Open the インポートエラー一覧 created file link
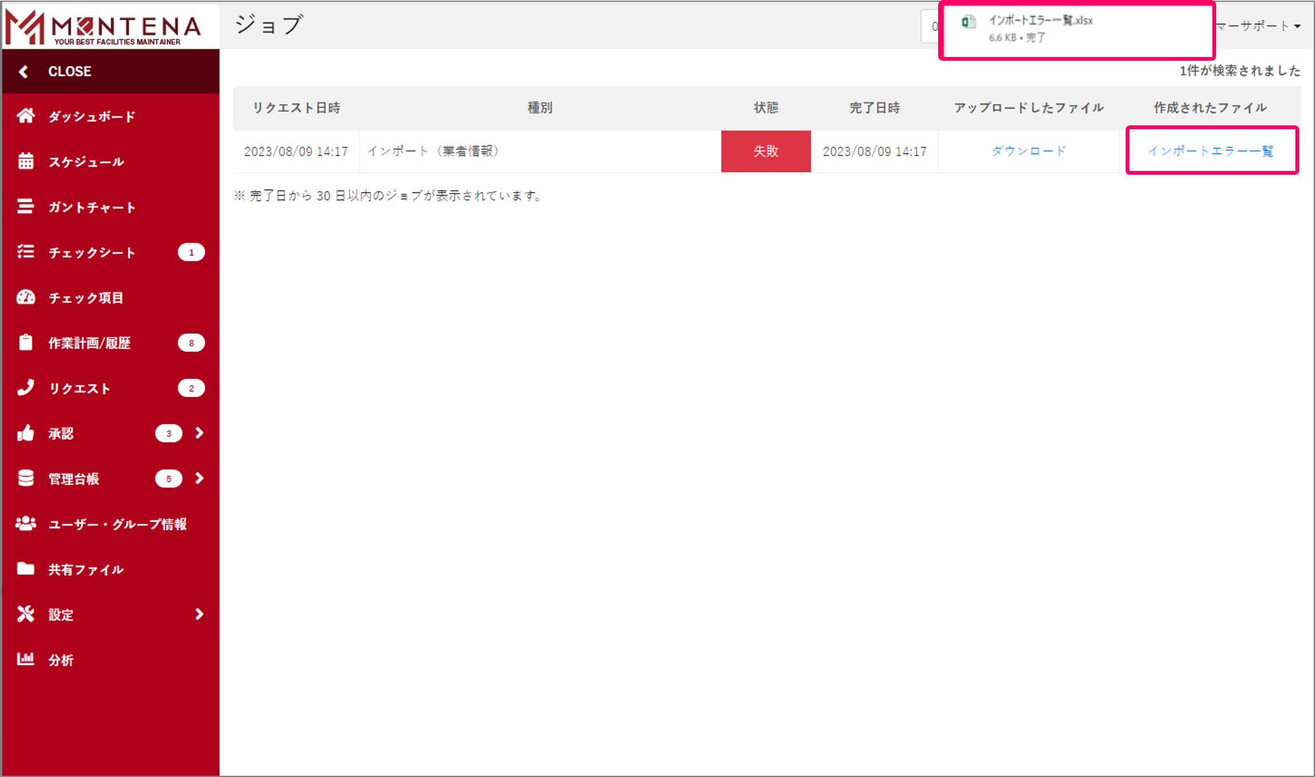This screenshot has height=777, width=1315. (1210, 151)
